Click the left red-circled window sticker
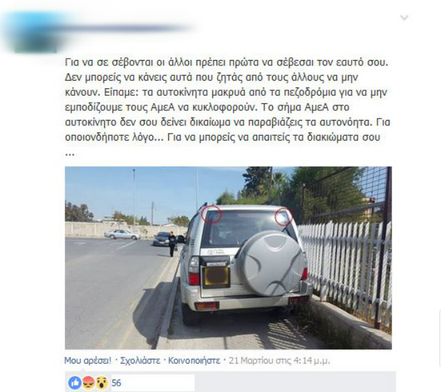This screenshot has width=441, height=392. (212, 214)
